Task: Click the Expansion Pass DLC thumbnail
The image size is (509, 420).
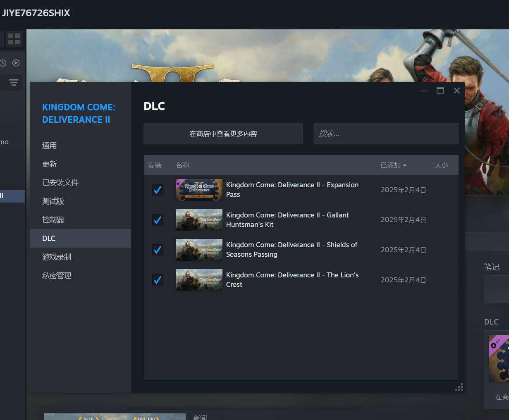Action: pos(199,190)
